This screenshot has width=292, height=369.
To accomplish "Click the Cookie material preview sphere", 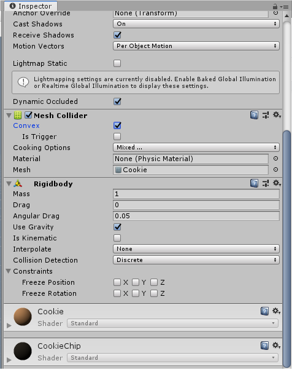I will pyautogui.click(x=23, y=317).
